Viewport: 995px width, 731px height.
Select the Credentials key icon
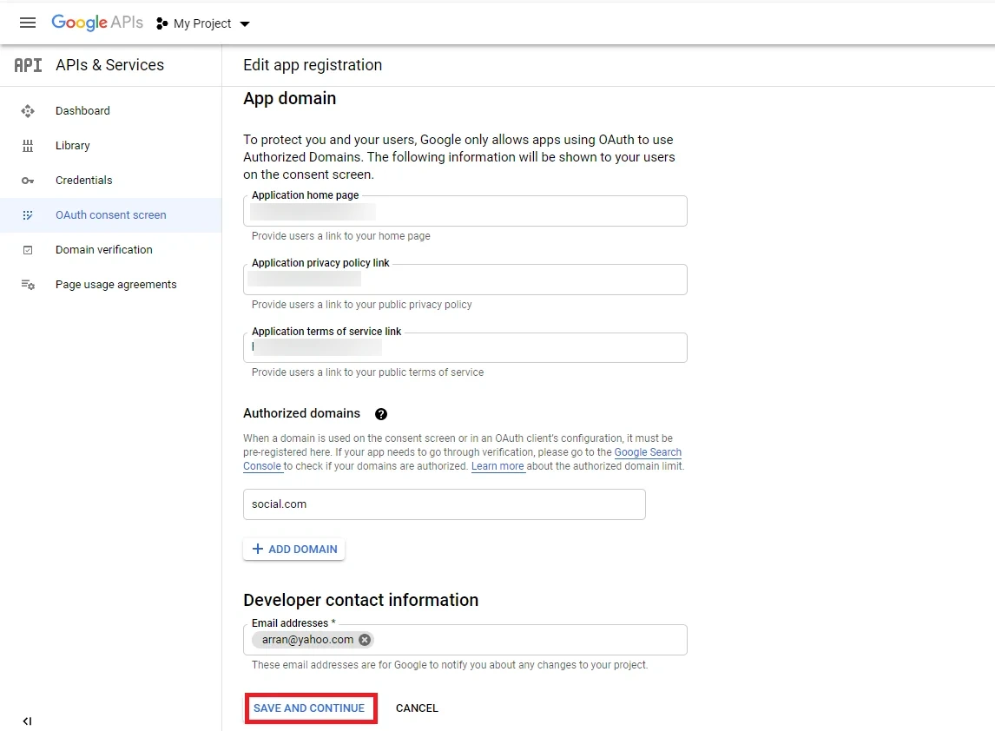(x=28, y=180)
